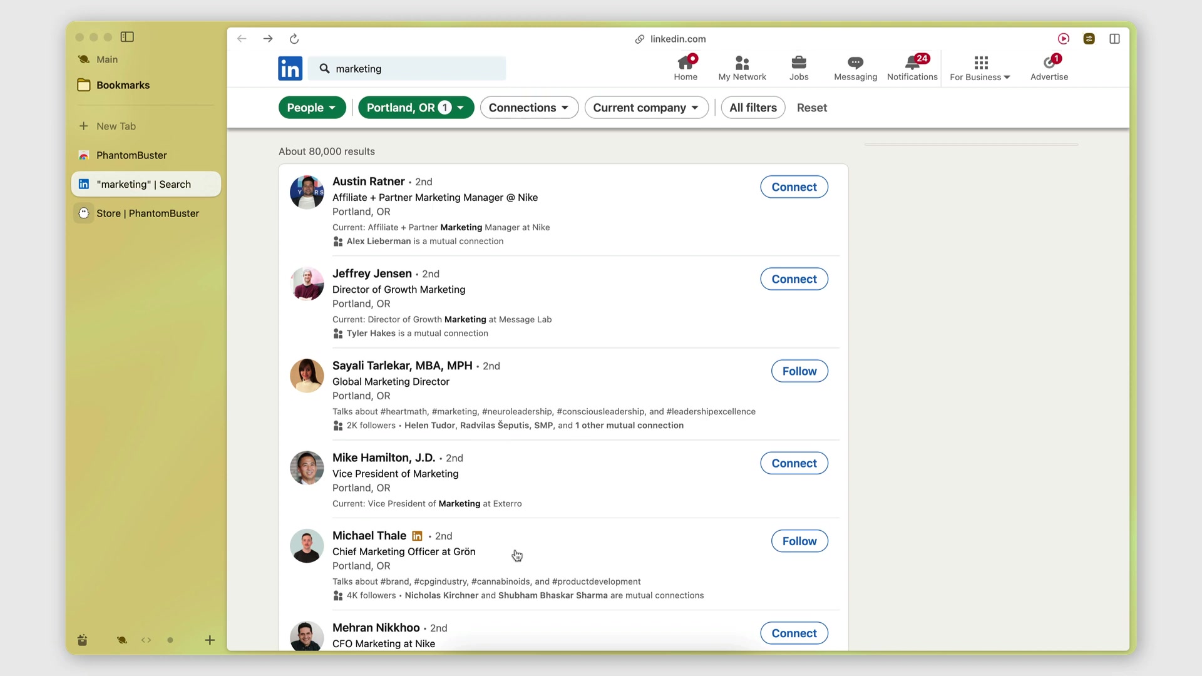Image resolution: width=1202 pixels, height=676 pixels.
Task: Open Michael Thale profile name link
Action: point(369,536)
